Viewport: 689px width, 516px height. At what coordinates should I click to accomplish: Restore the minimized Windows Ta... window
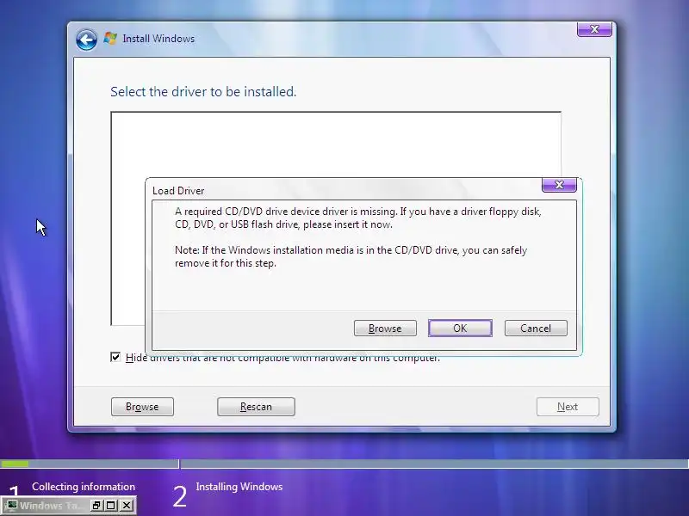[96, 506]
